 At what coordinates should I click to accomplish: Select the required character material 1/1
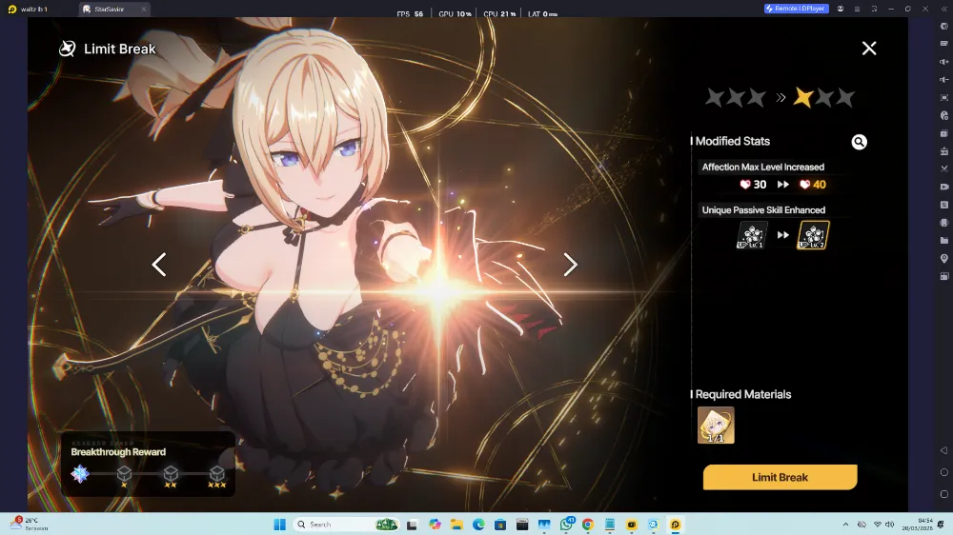pos(716,426)
